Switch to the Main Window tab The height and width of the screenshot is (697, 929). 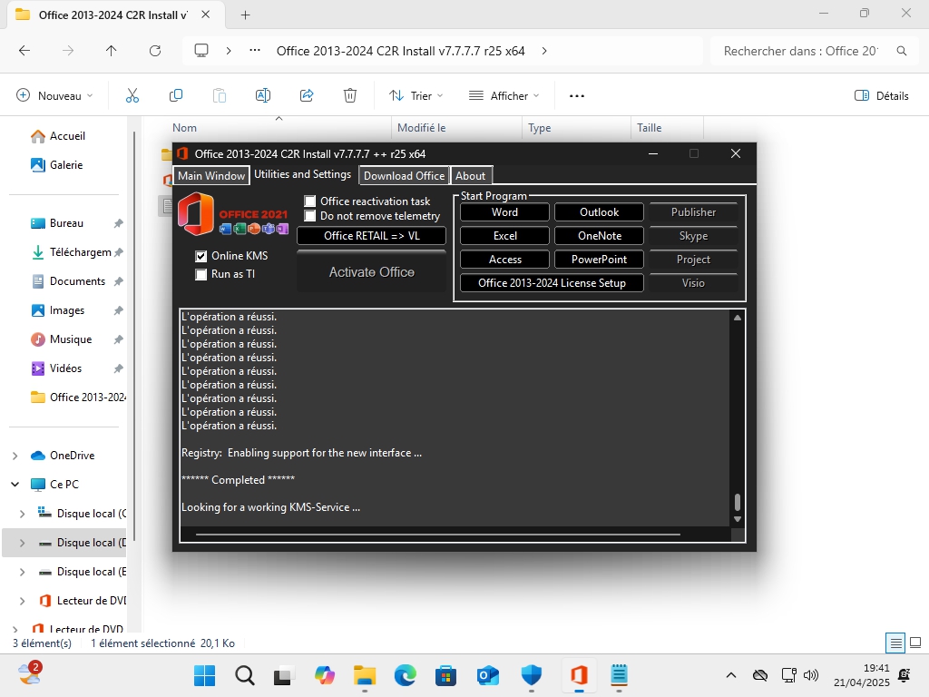pos(210,176)
